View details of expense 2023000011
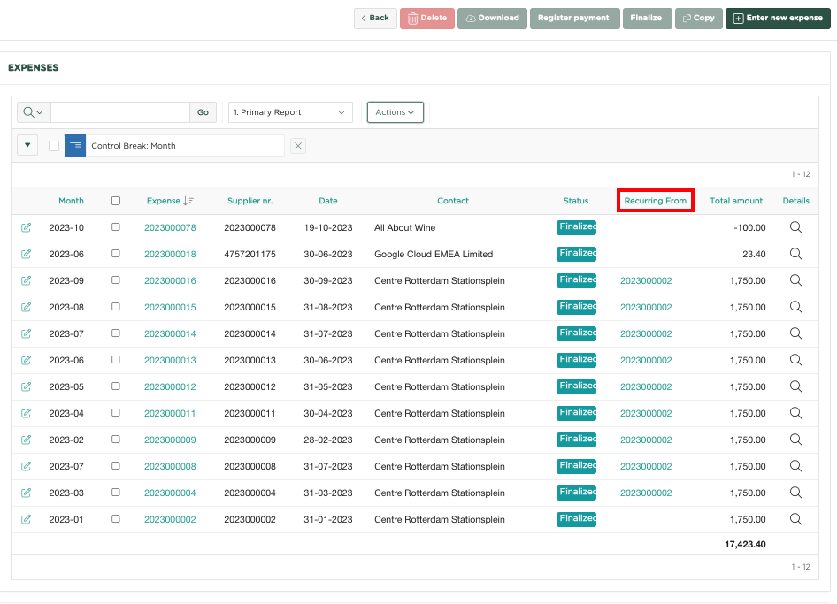 (795, 413)
